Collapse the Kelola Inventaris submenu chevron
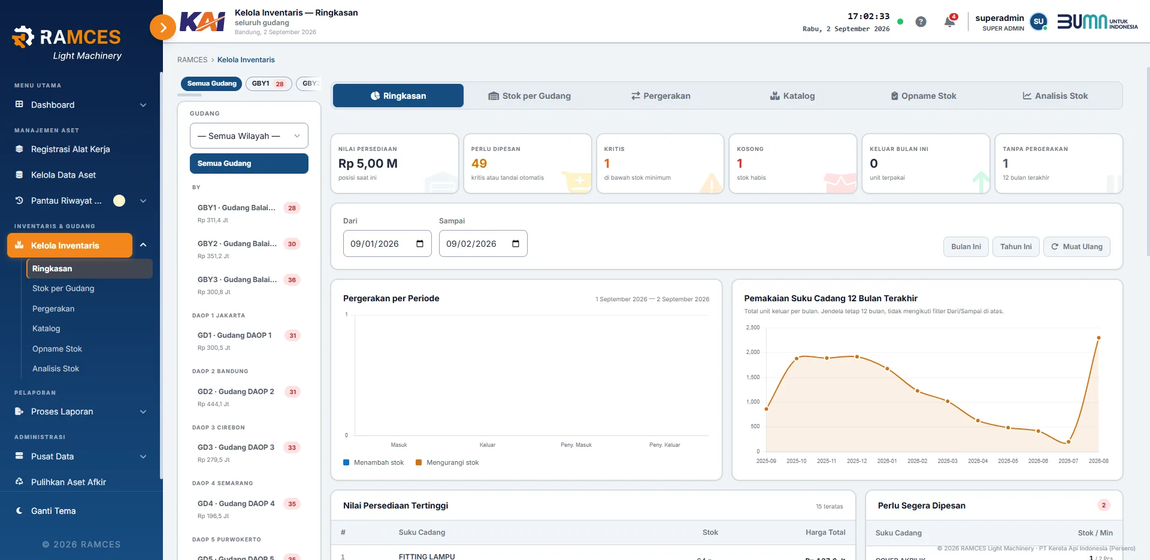1150x560 pixels. click(143, 245)
